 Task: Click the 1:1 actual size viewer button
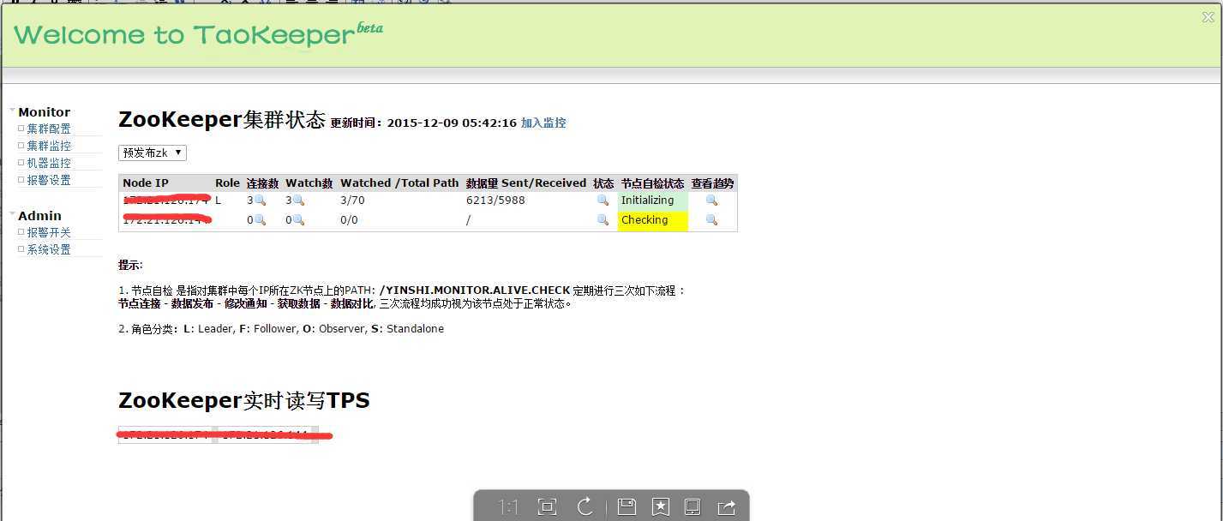pos(509,507)
